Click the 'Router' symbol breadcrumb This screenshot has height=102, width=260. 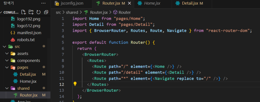click(125, 12)
